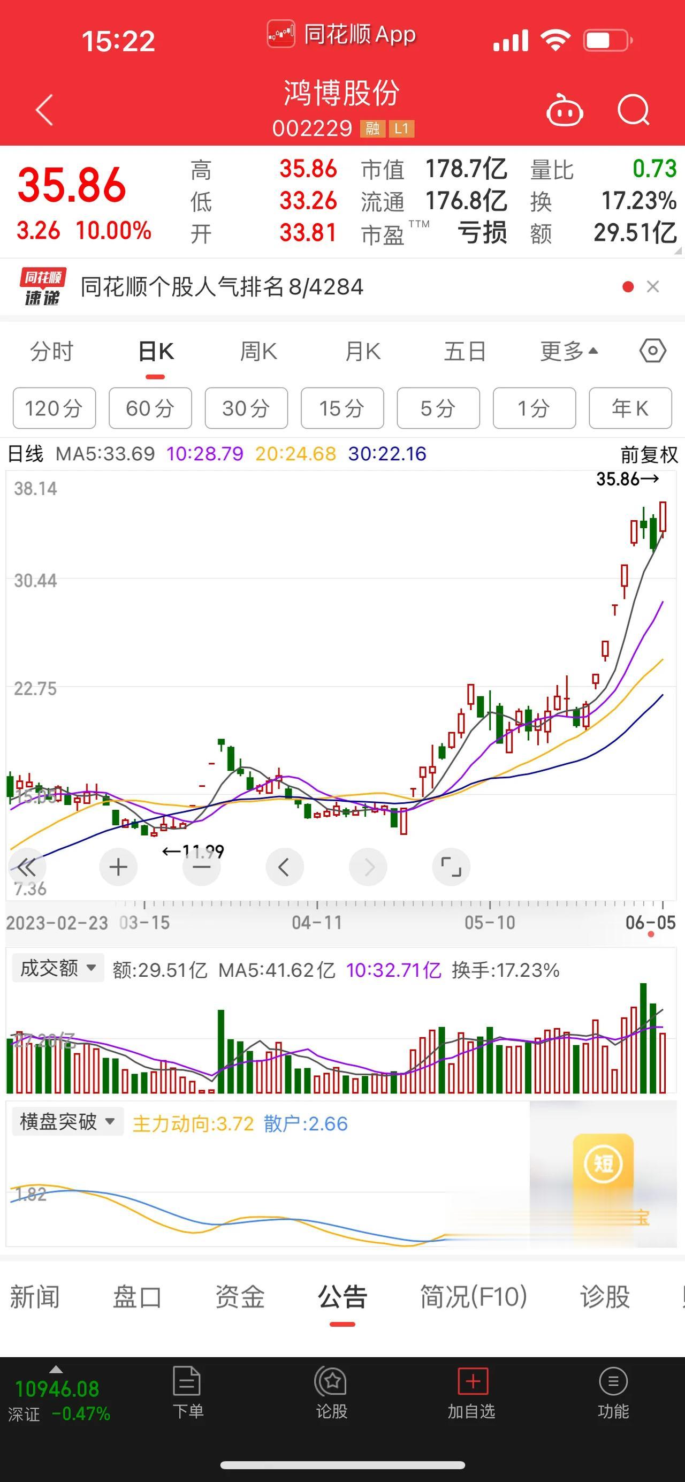
Task: Select 120分 period button
Action: tap(54, 408)
